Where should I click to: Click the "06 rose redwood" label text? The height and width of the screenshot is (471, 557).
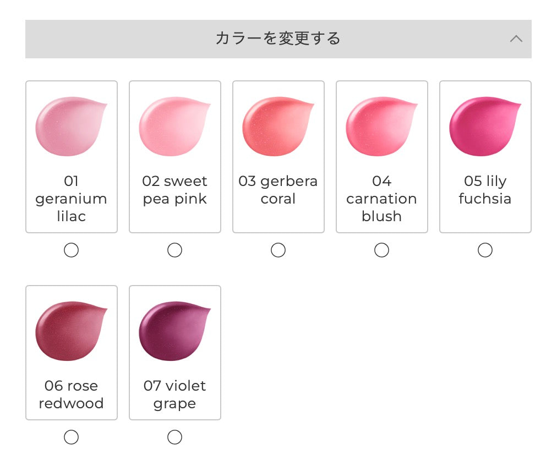pyautogui.click(x=71, y=395)
